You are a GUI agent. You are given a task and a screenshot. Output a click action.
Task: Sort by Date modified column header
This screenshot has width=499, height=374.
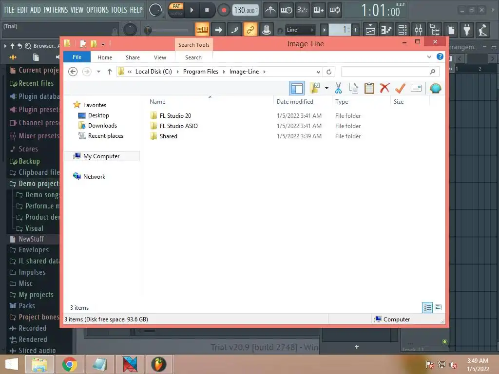point(295,102)
